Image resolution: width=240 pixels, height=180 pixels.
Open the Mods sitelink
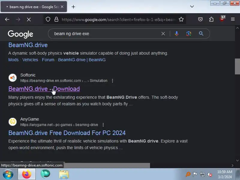point(13,60)
